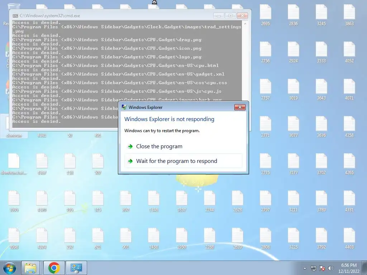
Task: Open the Control Panel taskbar icon
Action: [76, 268]
